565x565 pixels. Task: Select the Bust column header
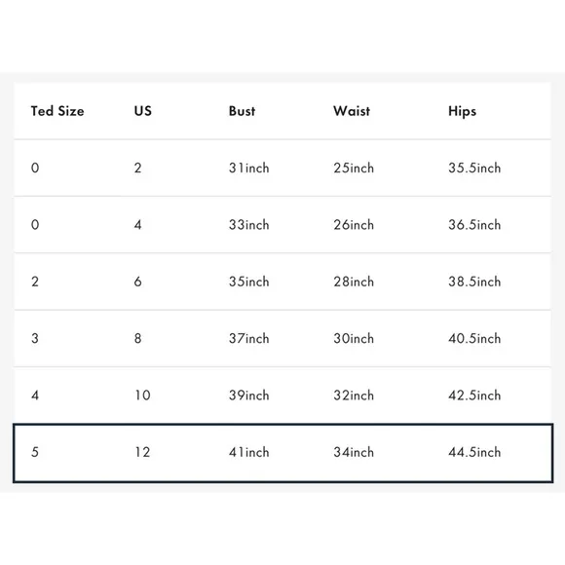(242, 111)
